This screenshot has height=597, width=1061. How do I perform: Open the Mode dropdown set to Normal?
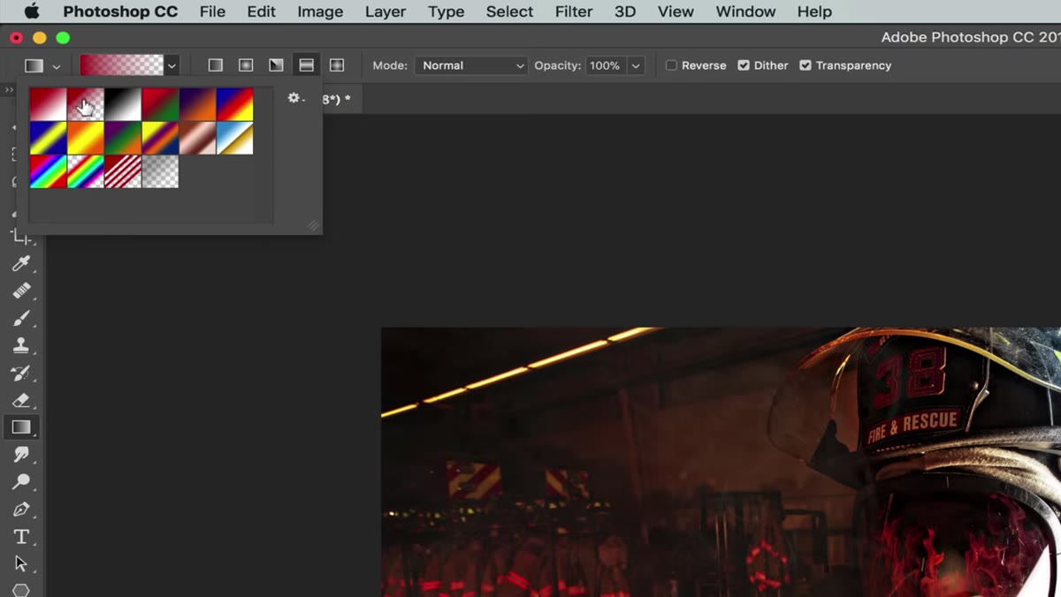tap(471, 65)
